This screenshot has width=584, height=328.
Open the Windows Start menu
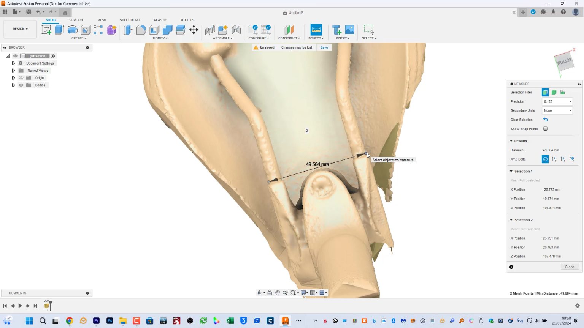click(29, 321)
